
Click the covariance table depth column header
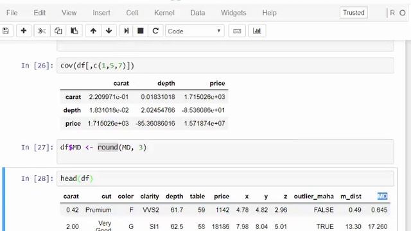pyautogui.click(x=166, y=83)
